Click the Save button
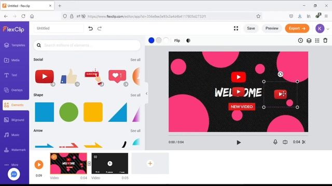This screenshot has width=332, height=186. (x=251, y=28)
